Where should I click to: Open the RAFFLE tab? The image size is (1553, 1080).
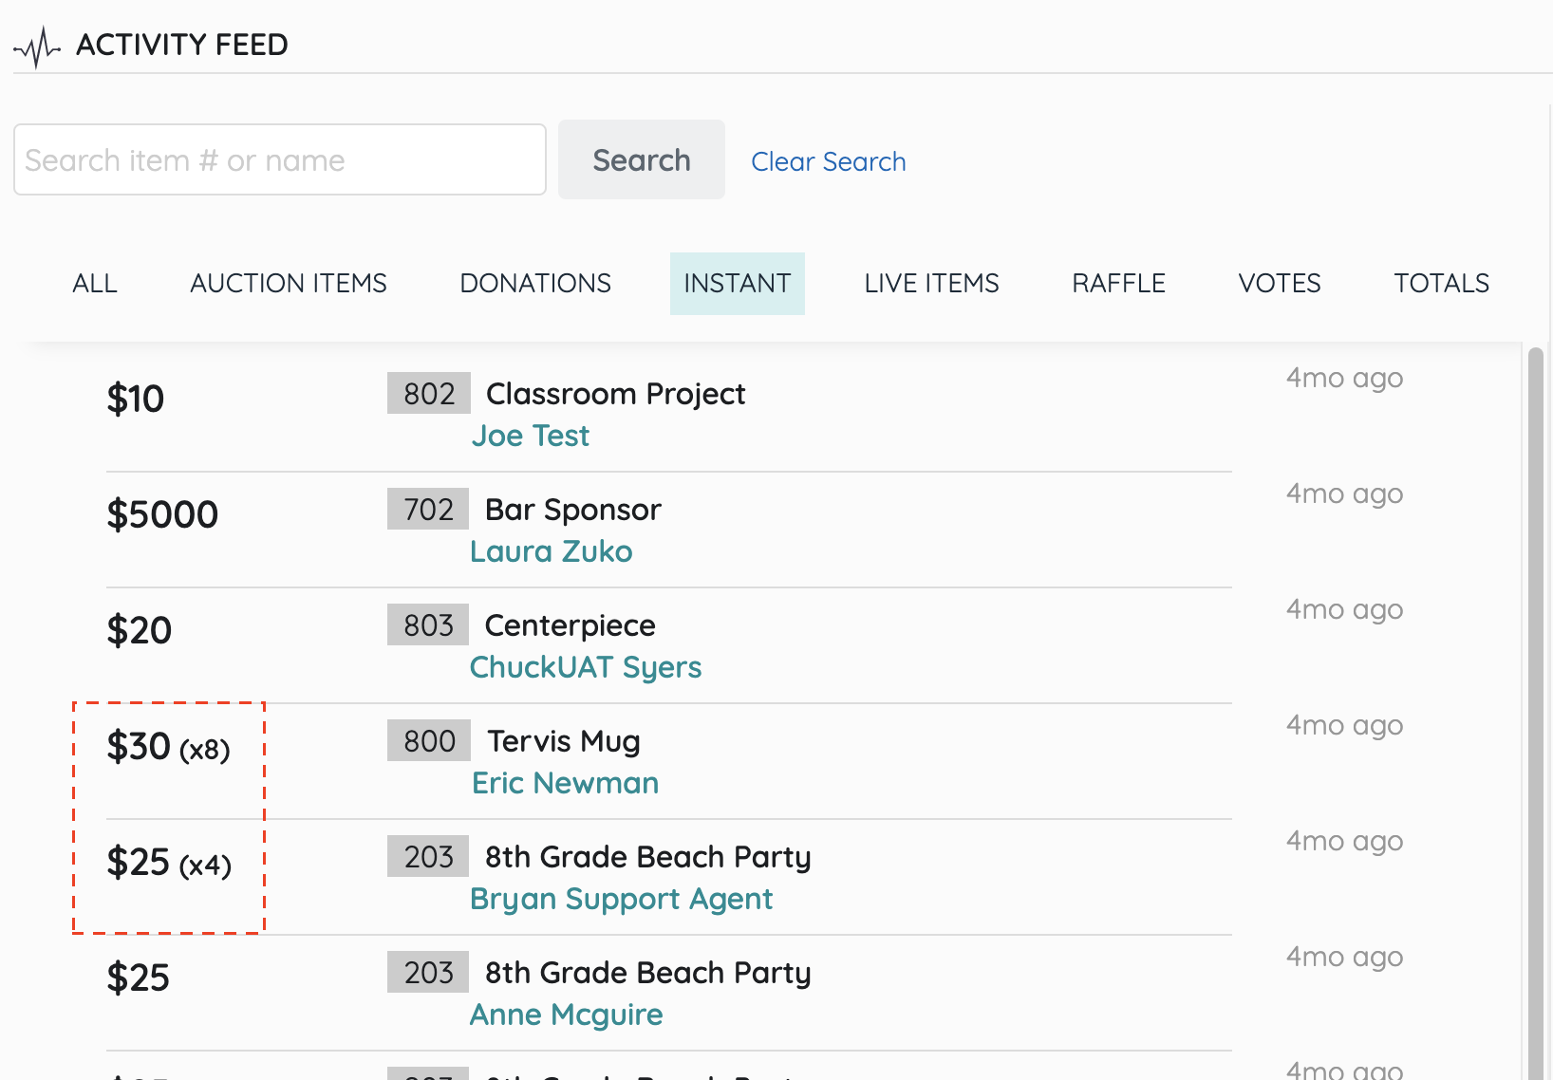point(1118,284)
